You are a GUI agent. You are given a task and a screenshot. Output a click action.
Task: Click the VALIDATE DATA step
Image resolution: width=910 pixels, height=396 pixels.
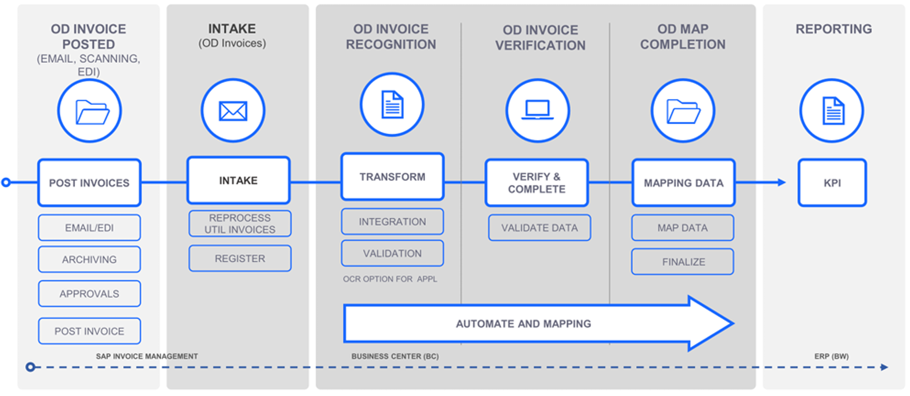[x=539, y=228]
